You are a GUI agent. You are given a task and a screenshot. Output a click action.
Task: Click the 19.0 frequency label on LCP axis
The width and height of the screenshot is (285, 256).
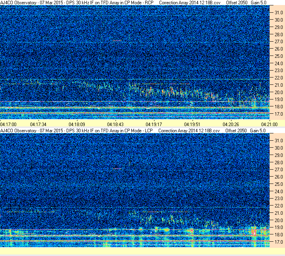point(278,227)
